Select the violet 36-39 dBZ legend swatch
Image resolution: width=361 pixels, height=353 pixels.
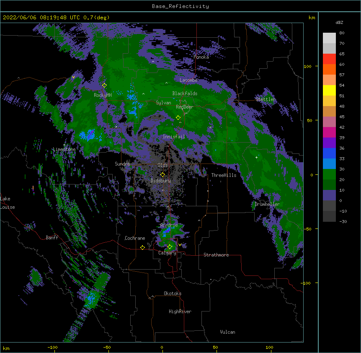point(329,143)
